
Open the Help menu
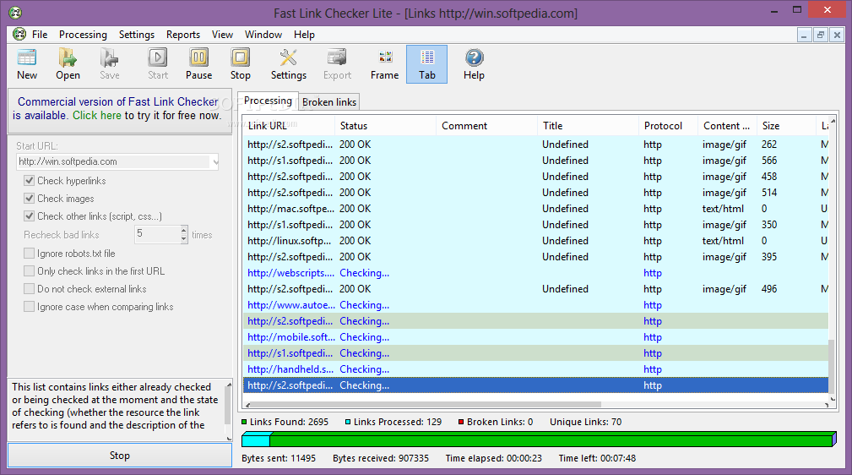pyautogui.click(x=304, y=35)
